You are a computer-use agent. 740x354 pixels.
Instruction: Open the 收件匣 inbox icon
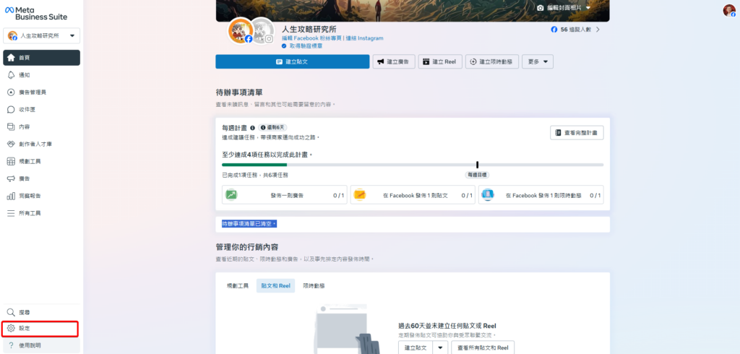coord(11,110)
